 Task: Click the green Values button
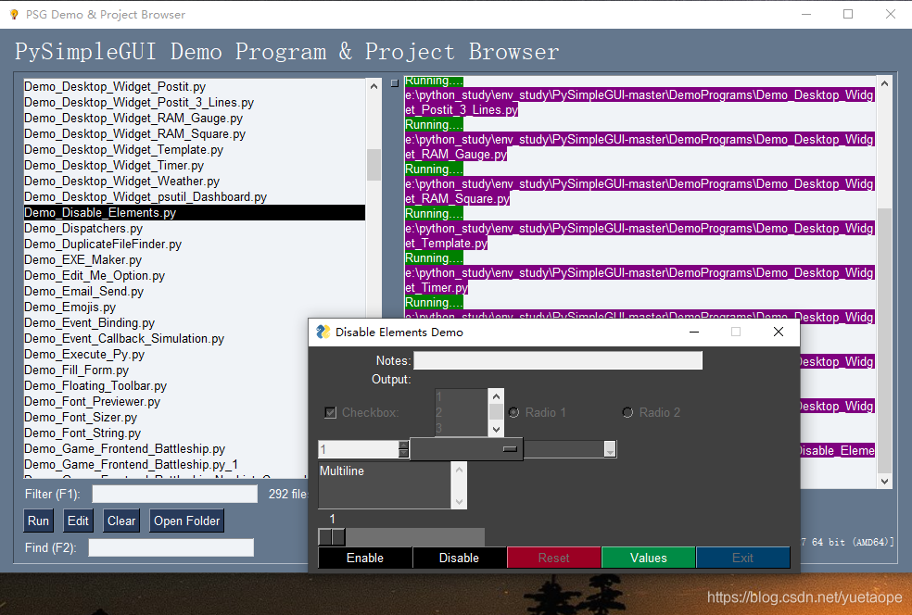tap(649, 558)
